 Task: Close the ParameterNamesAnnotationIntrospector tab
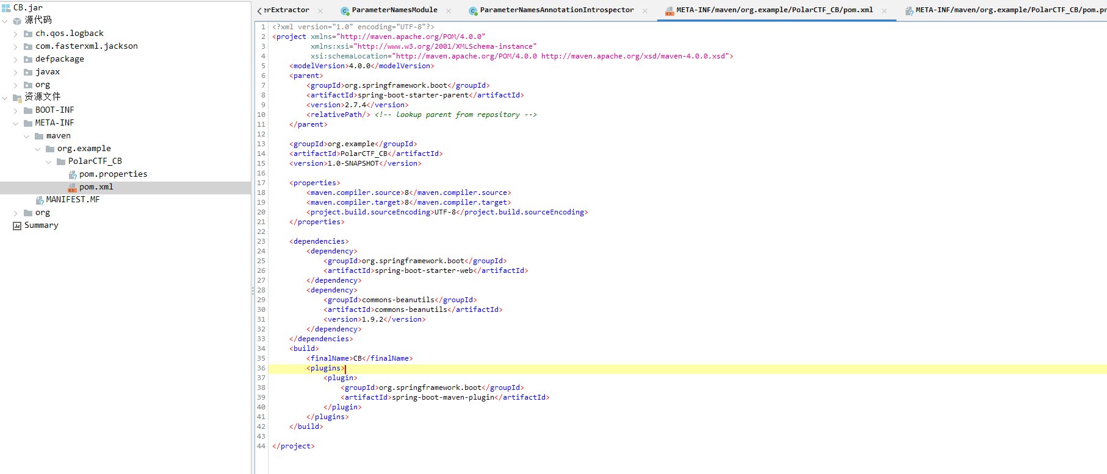[645, 11]
